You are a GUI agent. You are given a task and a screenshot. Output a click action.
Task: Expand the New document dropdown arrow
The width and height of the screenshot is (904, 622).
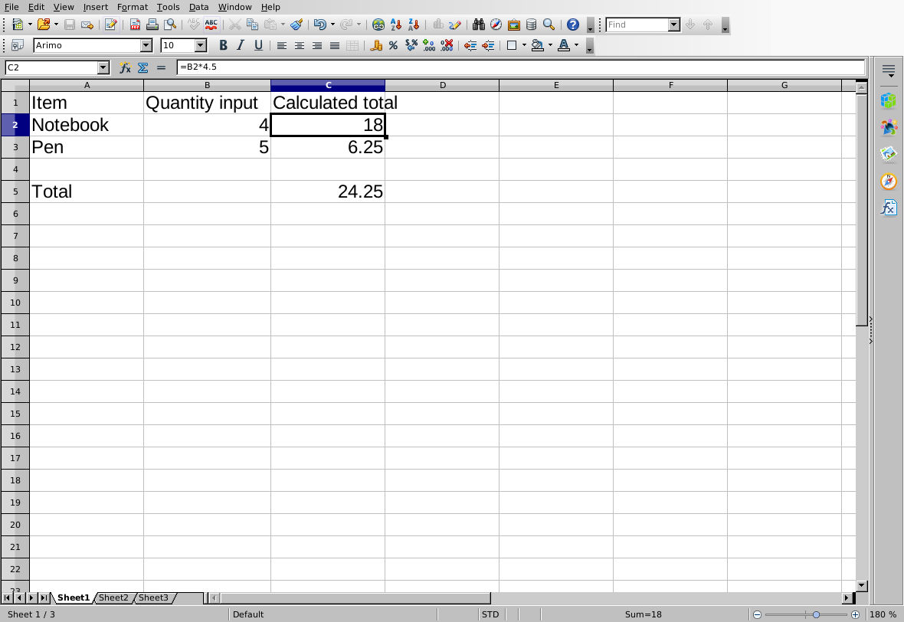30,25
